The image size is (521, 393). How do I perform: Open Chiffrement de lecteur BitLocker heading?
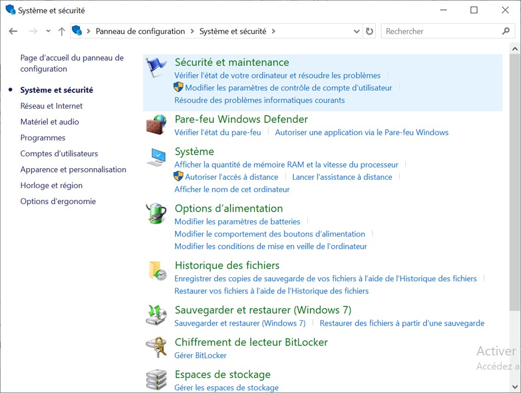(251, 342)
